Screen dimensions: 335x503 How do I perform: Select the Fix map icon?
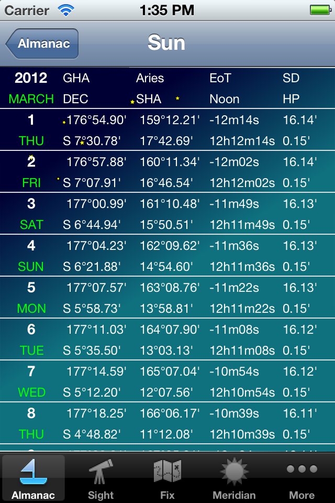coord(167,472)
